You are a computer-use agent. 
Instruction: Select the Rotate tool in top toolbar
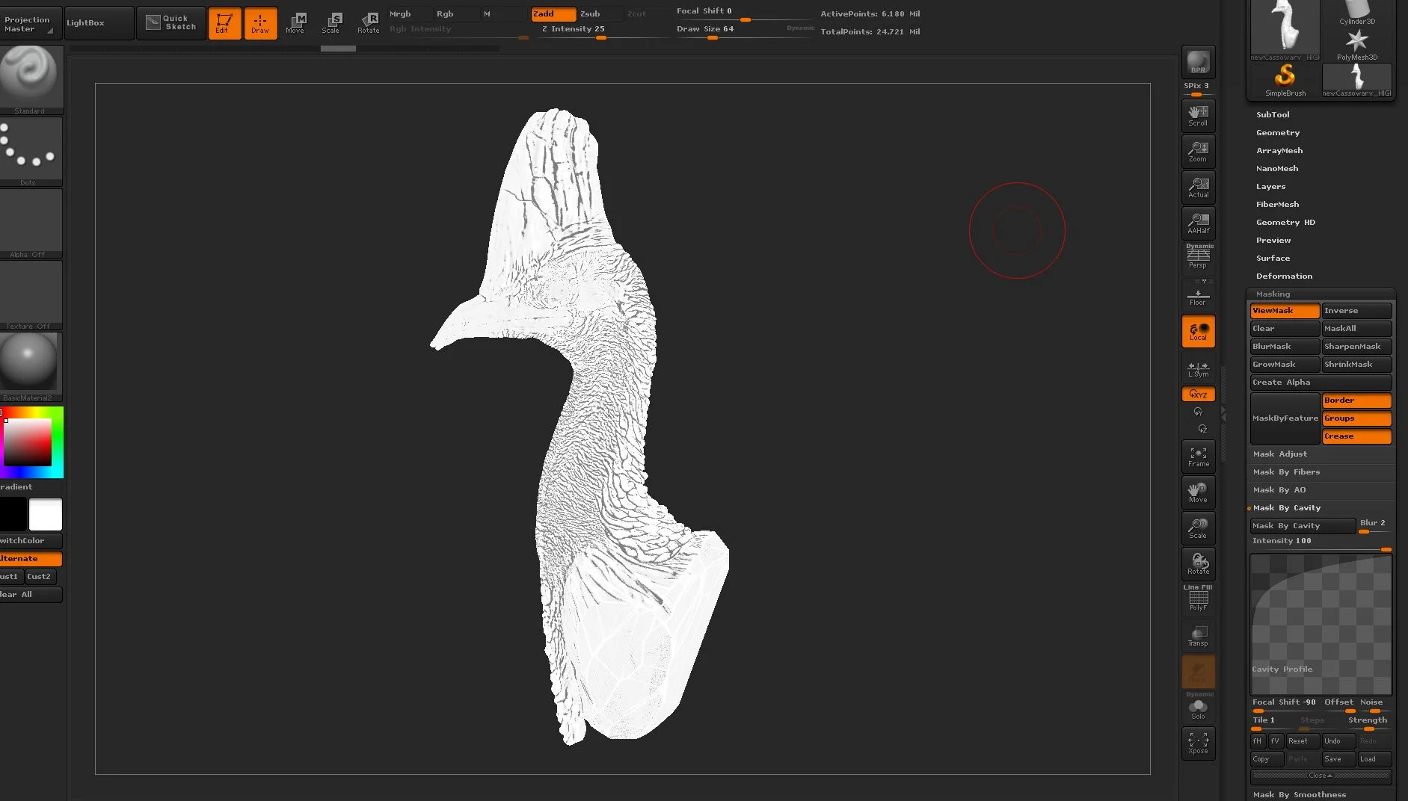[x=369, y=23]
